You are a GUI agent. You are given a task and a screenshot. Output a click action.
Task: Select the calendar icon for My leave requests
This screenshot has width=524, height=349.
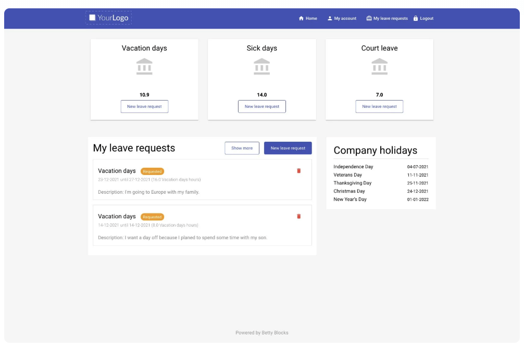tap(368, 17)
